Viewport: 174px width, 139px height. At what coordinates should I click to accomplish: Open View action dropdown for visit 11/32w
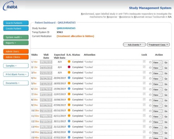pos(157,117)
